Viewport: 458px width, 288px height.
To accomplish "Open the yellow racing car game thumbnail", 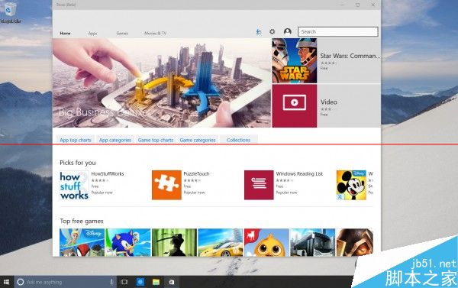I will coord(221,242).
